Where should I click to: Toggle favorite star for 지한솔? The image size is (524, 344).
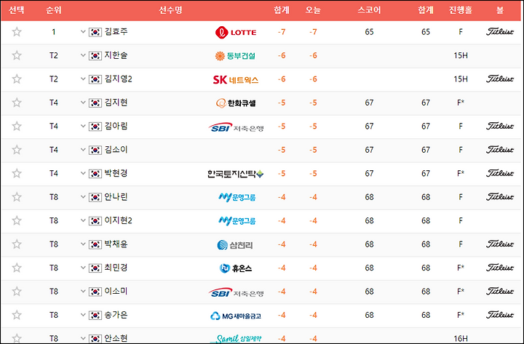pos(17,55)
